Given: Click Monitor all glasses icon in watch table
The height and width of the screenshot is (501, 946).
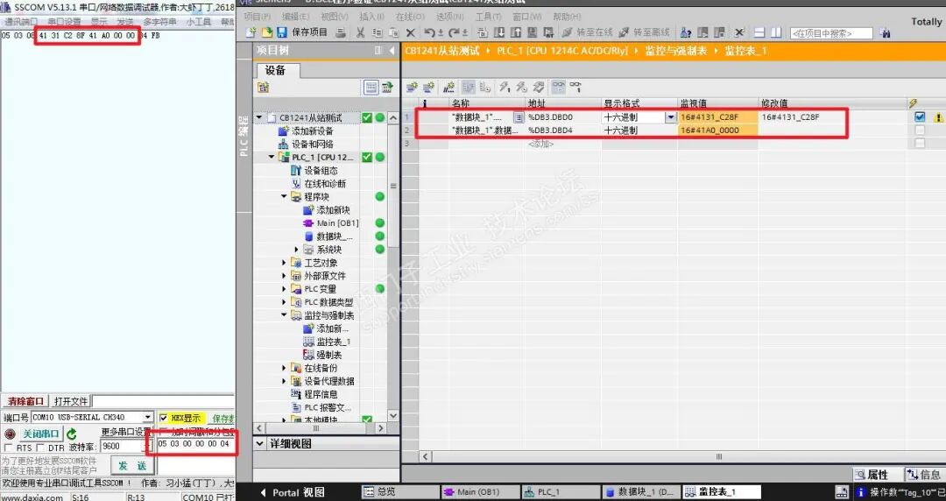Looking at the screenshot, I should pyautogui.click(x=559, y=88).
